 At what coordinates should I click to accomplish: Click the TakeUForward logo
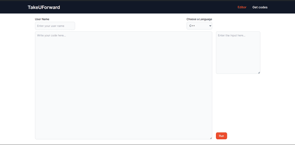tap(43, 7)
